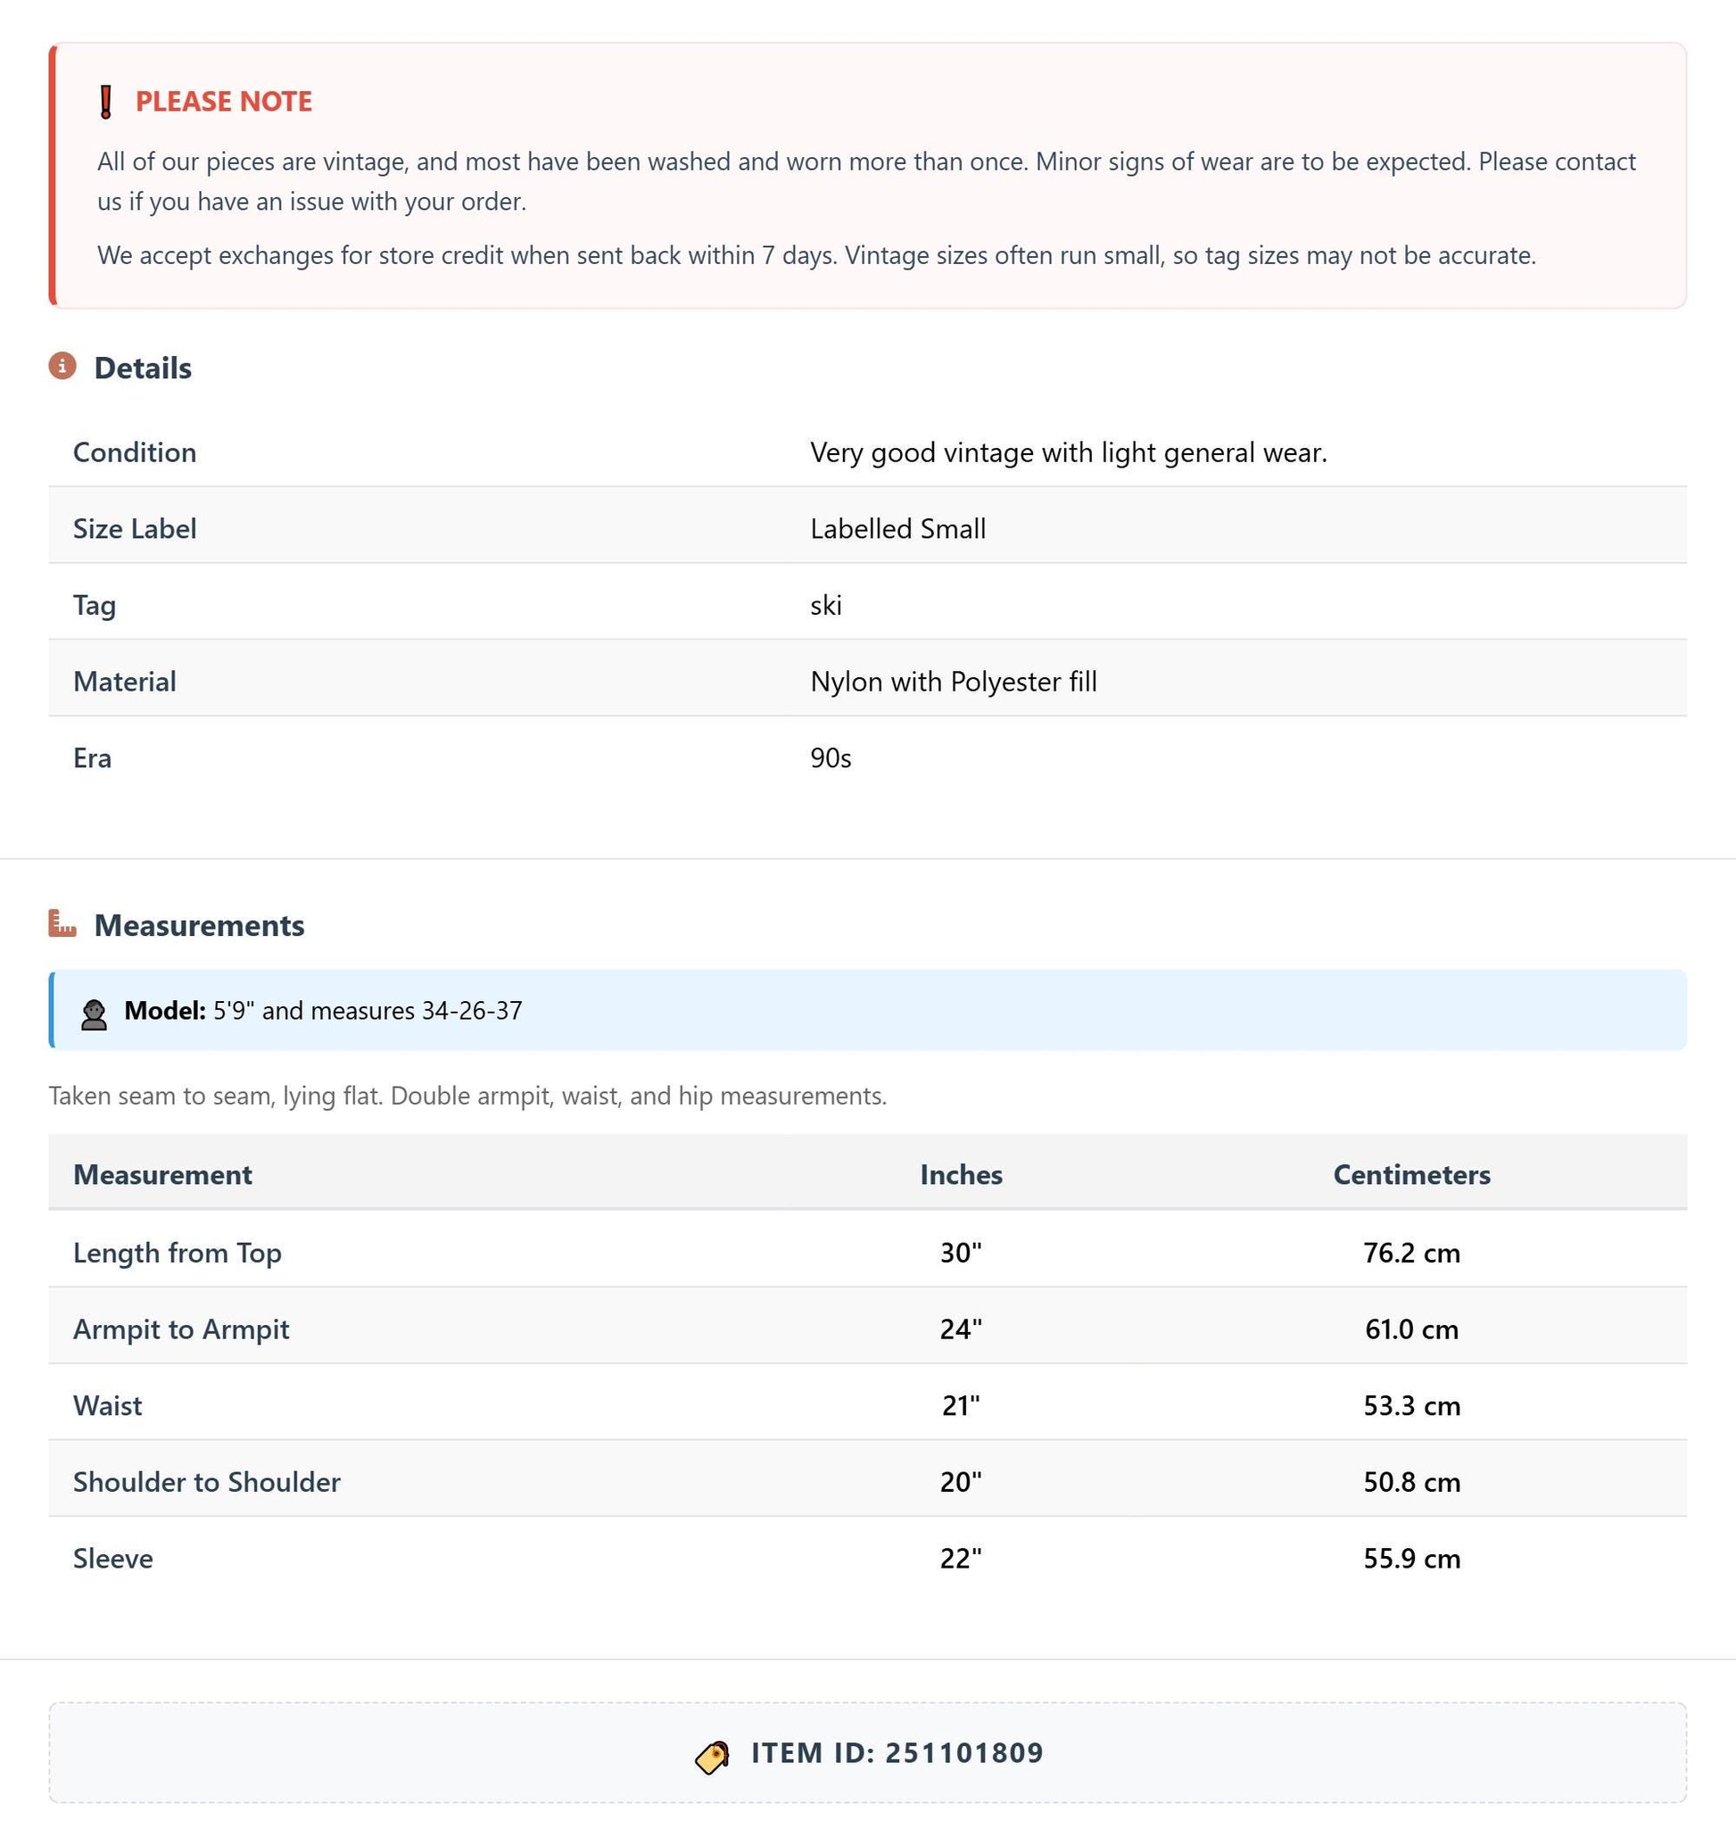Click the Nylon with Polyester fill text
Viewport: 1736px width, 1846px height.
click(x=954, y=682)
